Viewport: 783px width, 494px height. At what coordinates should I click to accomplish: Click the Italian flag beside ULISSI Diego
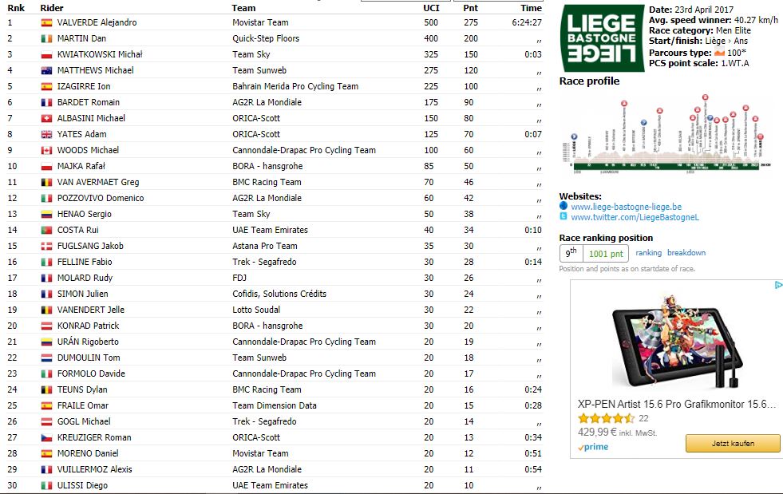point(46,485)
